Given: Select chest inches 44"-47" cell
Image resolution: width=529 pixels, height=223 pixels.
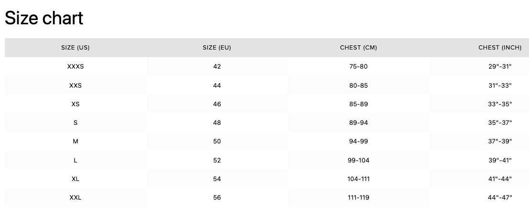Looking at the screenshot, I should pyautogui.click(x=500, y=197).
